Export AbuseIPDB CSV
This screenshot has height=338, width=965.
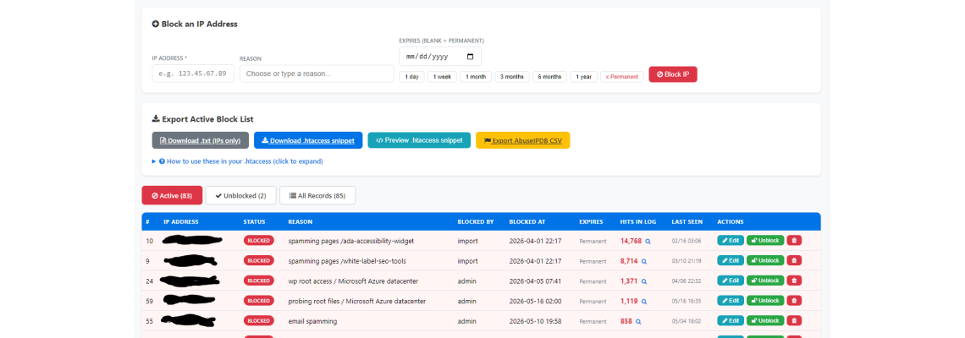click(523, 140)
